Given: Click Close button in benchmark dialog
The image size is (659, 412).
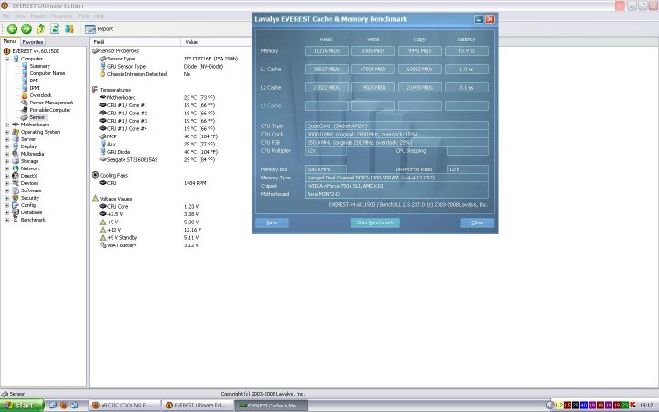Looking at the screenshot, I should pos(478,222).
